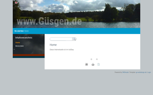Focus the search text field
Image resolution: width=153 pixels, height=95 pixels.
click(61, 39)
